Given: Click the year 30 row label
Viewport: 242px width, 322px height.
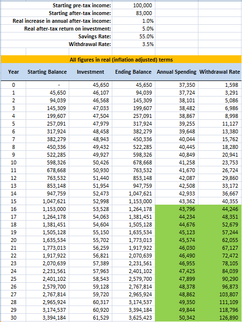Looking at the screenshot, I should coord(14,318).
